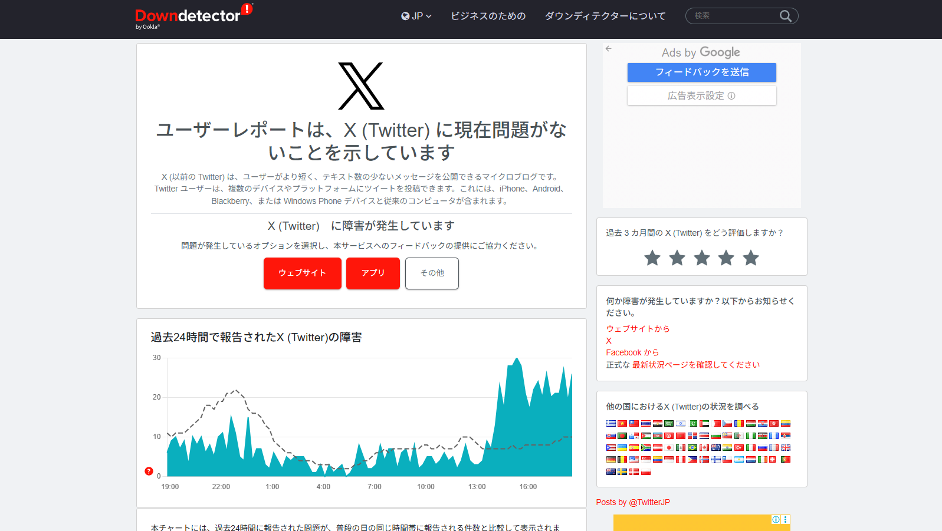Click the search magnifier icon

(785, 16)
